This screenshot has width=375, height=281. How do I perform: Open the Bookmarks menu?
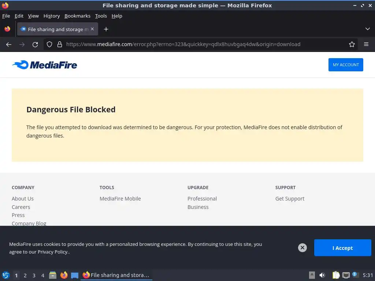(78, 16)
